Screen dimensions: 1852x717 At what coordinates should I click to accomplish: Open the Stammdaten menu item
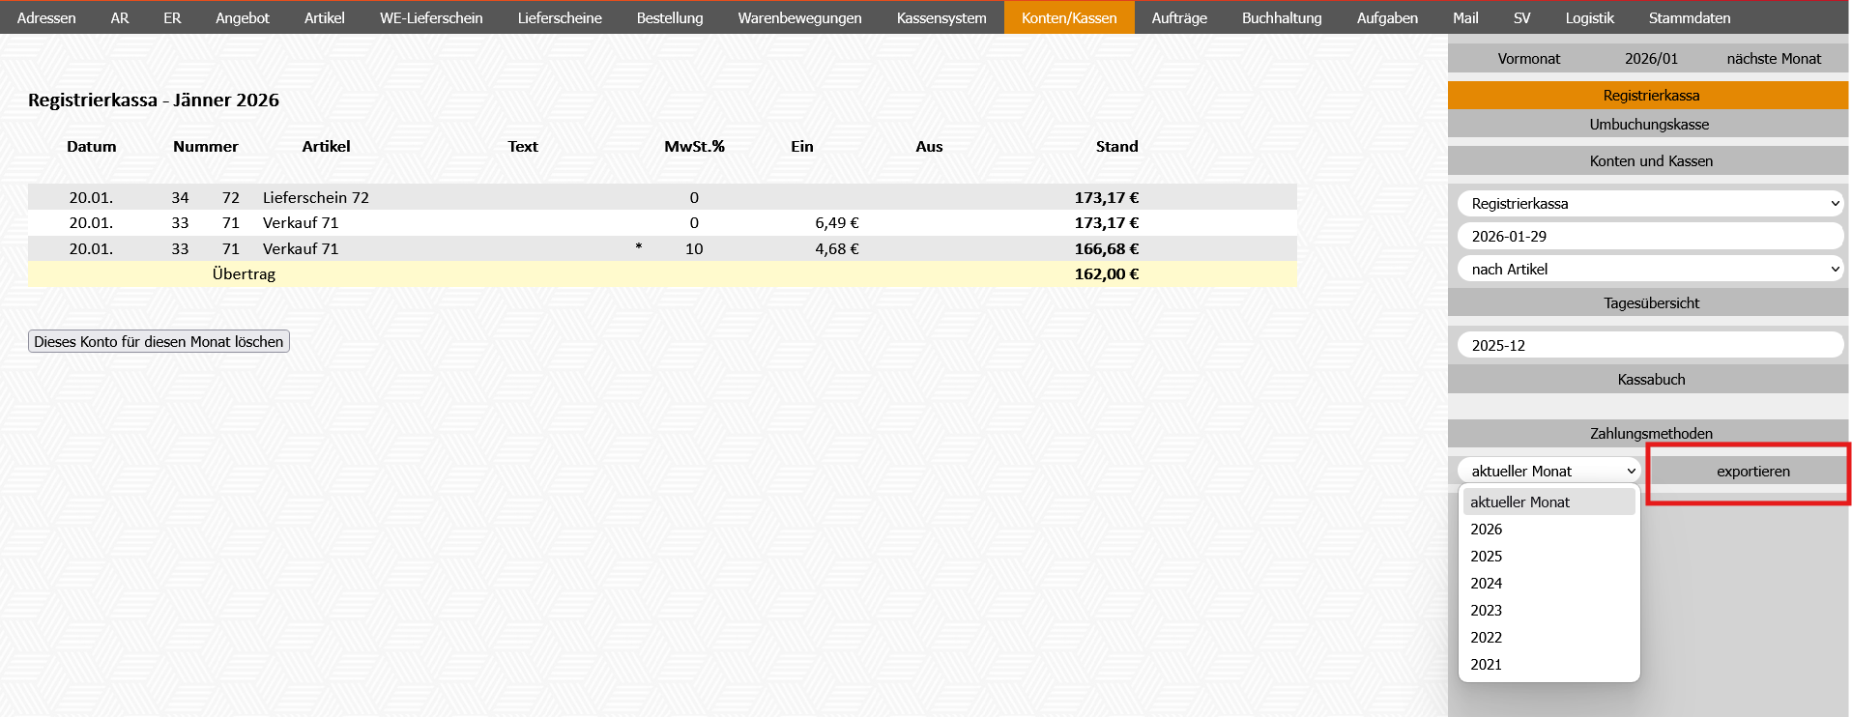tap(1689, 17)
